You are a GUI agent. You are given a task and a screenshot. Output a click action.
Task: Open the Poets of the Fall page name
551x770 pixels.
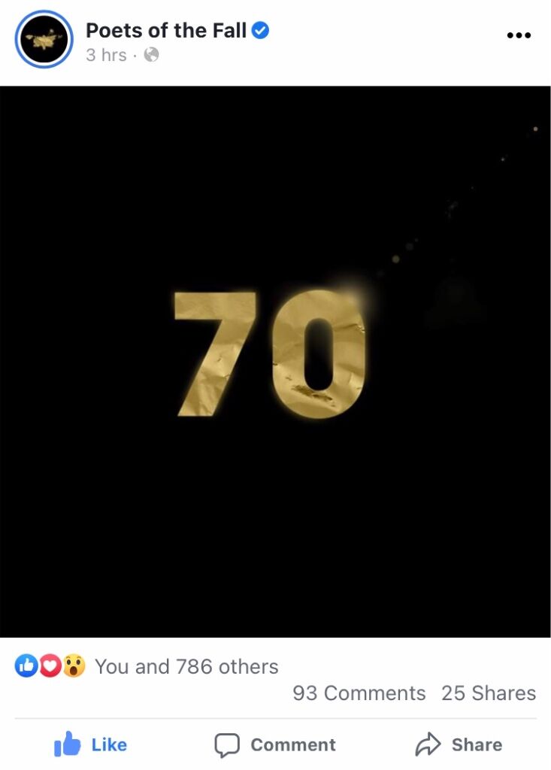[x=166, y=30]
